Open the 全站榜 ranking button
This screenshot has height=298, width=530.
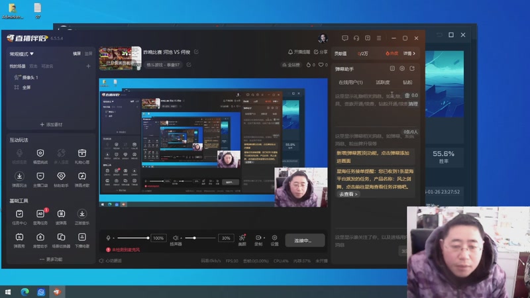coord(291,65)
